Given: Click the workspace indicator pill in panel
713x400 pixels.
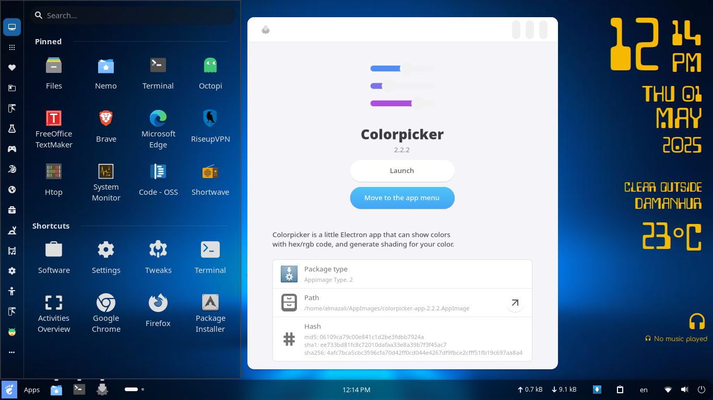Looking at the screenshot, I should 132,389.
